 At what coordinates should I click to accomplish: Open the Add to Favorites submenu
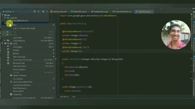pyautogui.click(x=33, y=57)
